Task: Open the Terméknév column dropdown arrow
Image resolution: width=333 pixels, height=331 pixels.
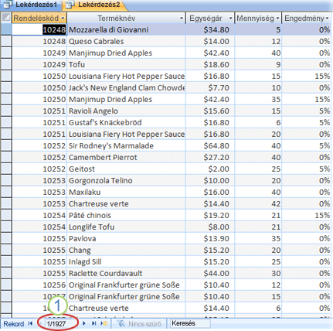Action: point(182,19)
